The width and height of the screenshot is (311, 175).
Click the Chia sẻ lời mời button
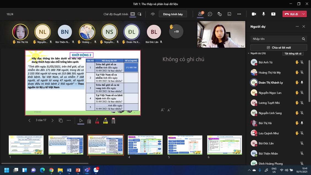[x=279, y=48]
